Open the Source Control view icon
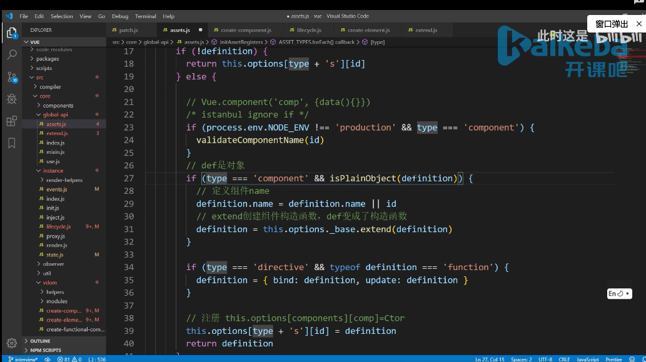The height and width of the screenshot is (362, 646). (12, 77)
